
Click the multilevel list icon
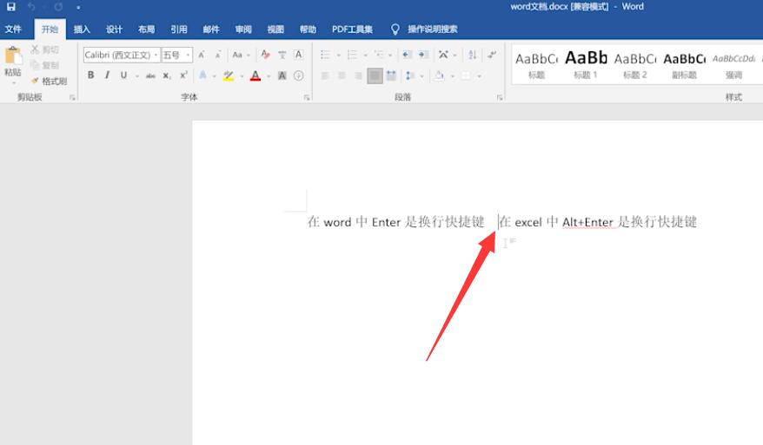point(379,55)
